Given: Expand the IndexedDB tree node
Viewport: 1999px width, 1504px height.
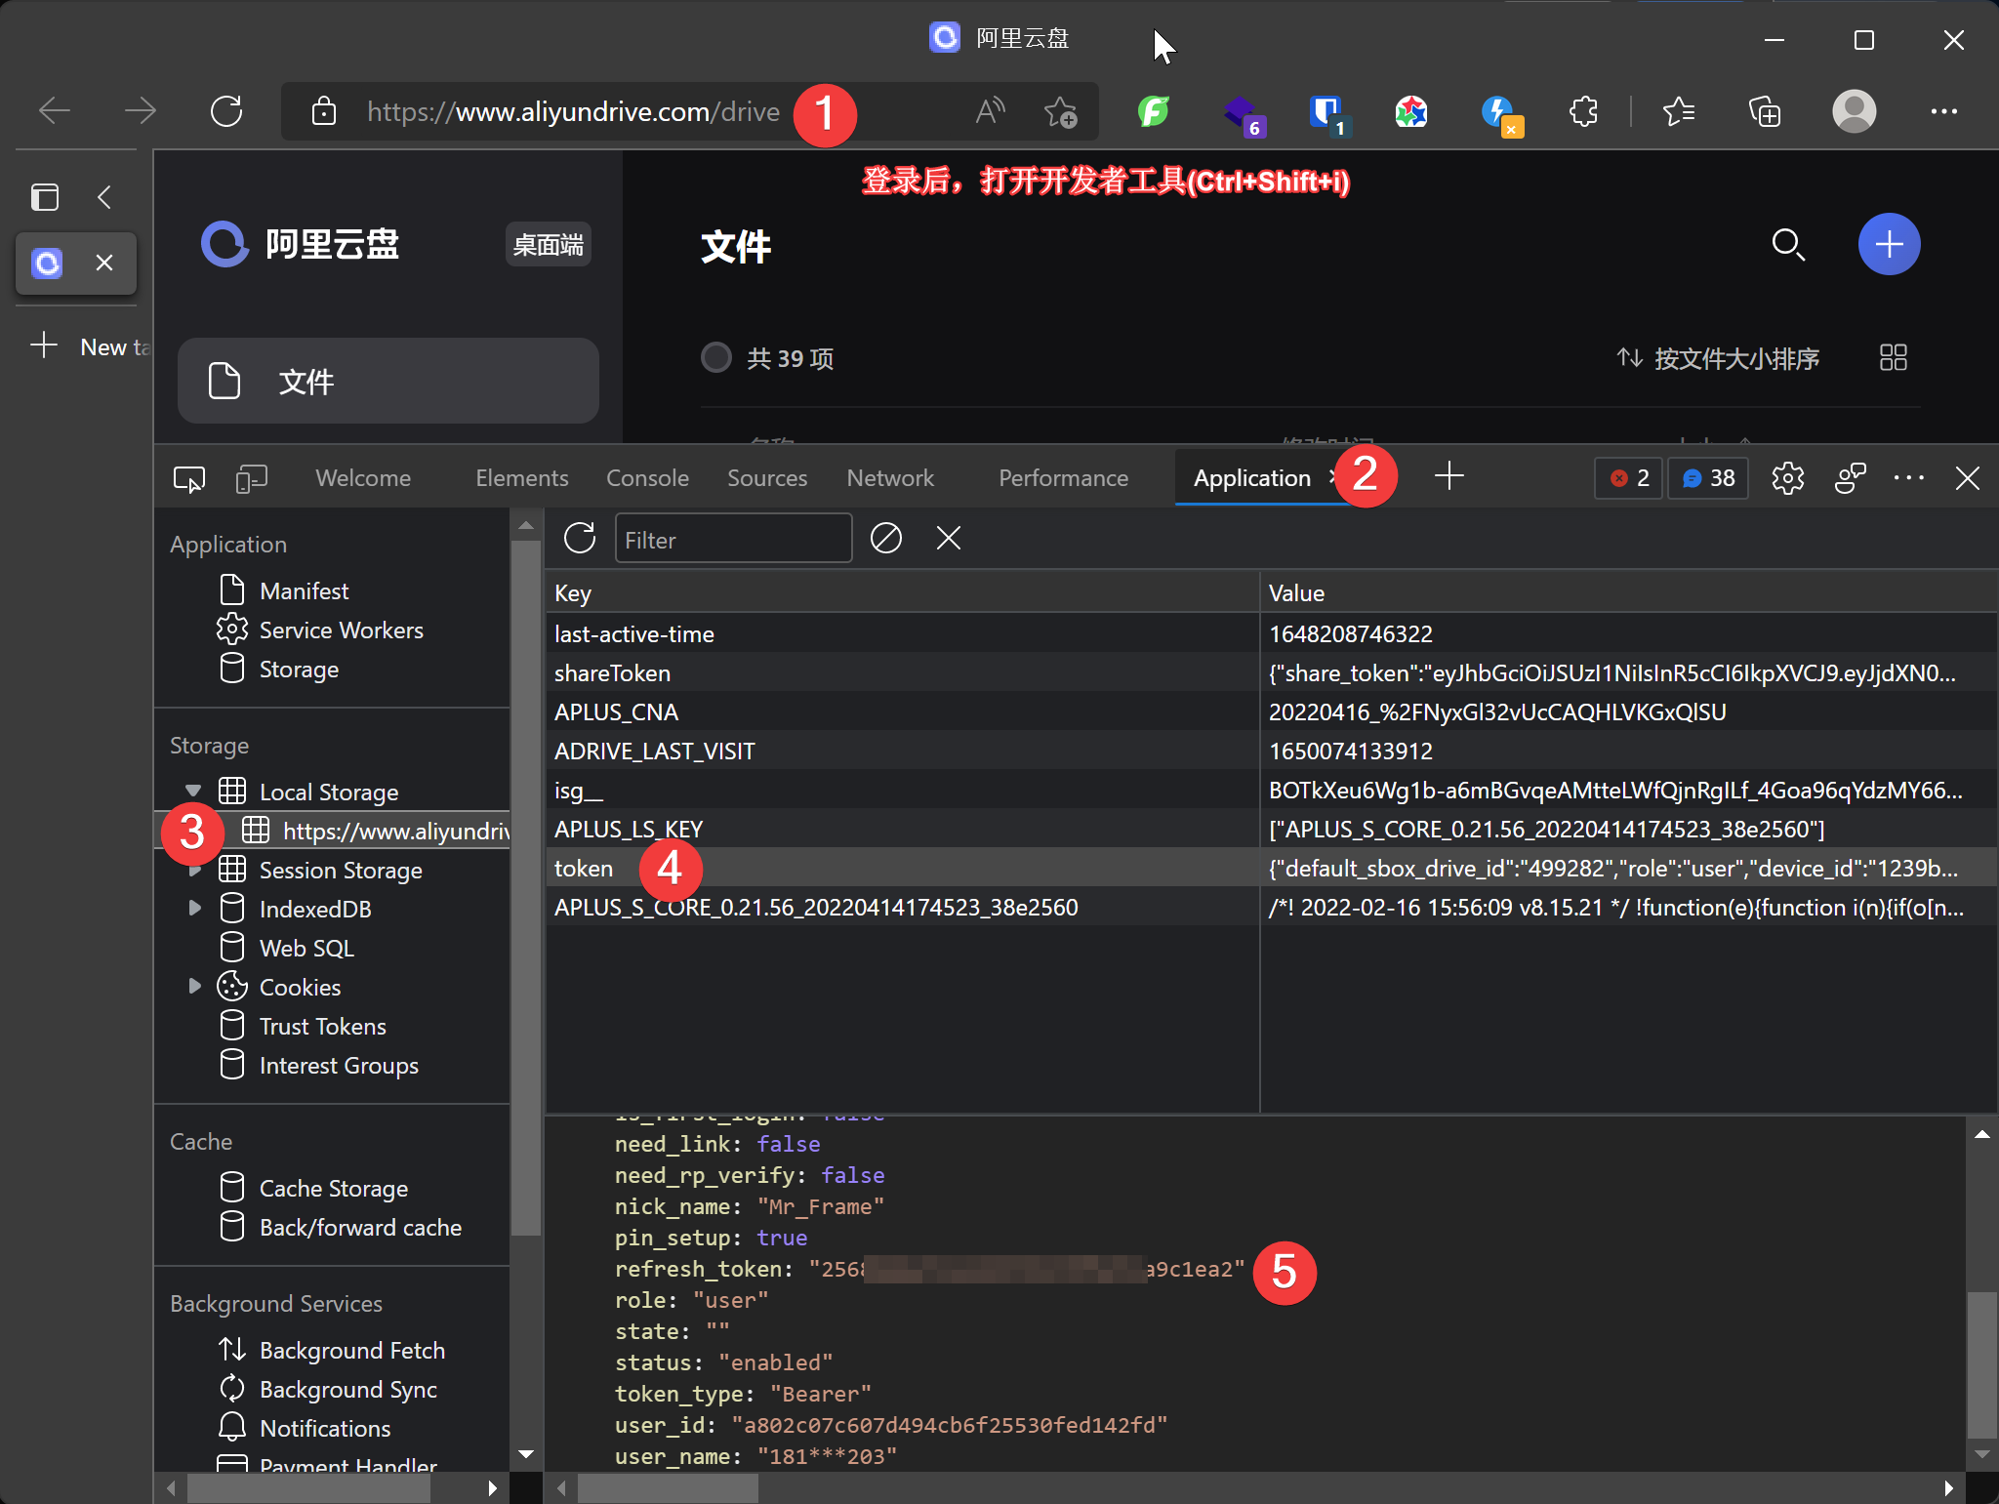Looking at the screenshot, I should (194, 909).
